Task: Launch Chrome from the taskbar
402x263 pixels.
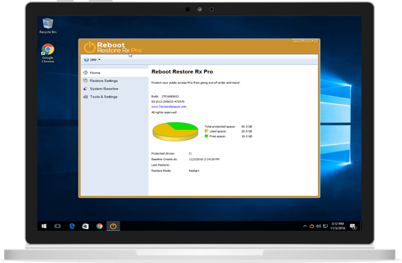Action: click(x=99, y=226)
